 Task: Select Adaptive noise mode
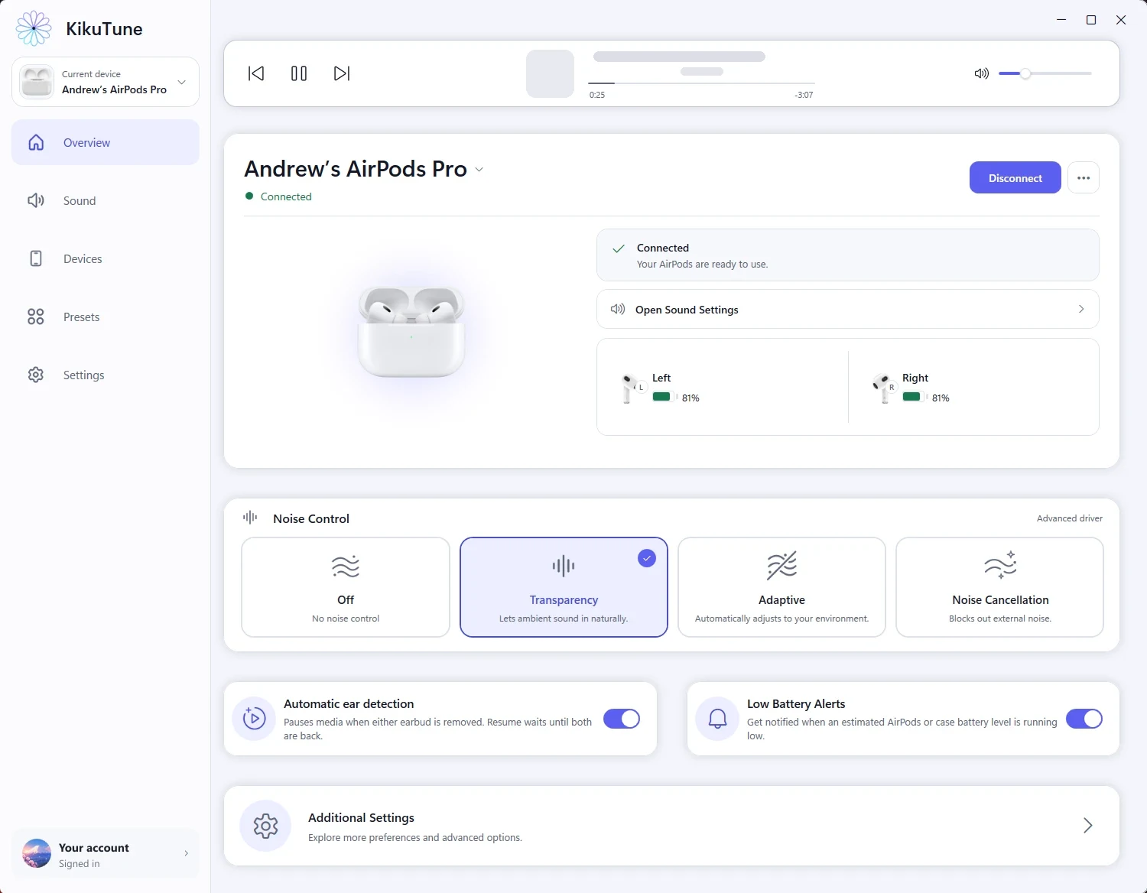click(781, 587)
